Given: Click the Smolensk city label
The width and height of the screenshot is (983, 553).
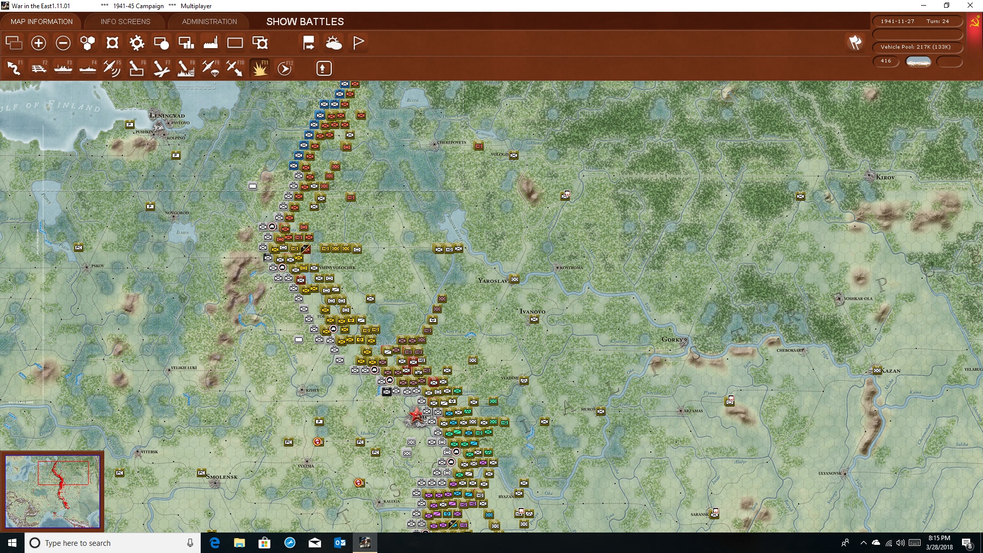Looking at the screenshot, I should pyautogui.click(x=223, y=477).
